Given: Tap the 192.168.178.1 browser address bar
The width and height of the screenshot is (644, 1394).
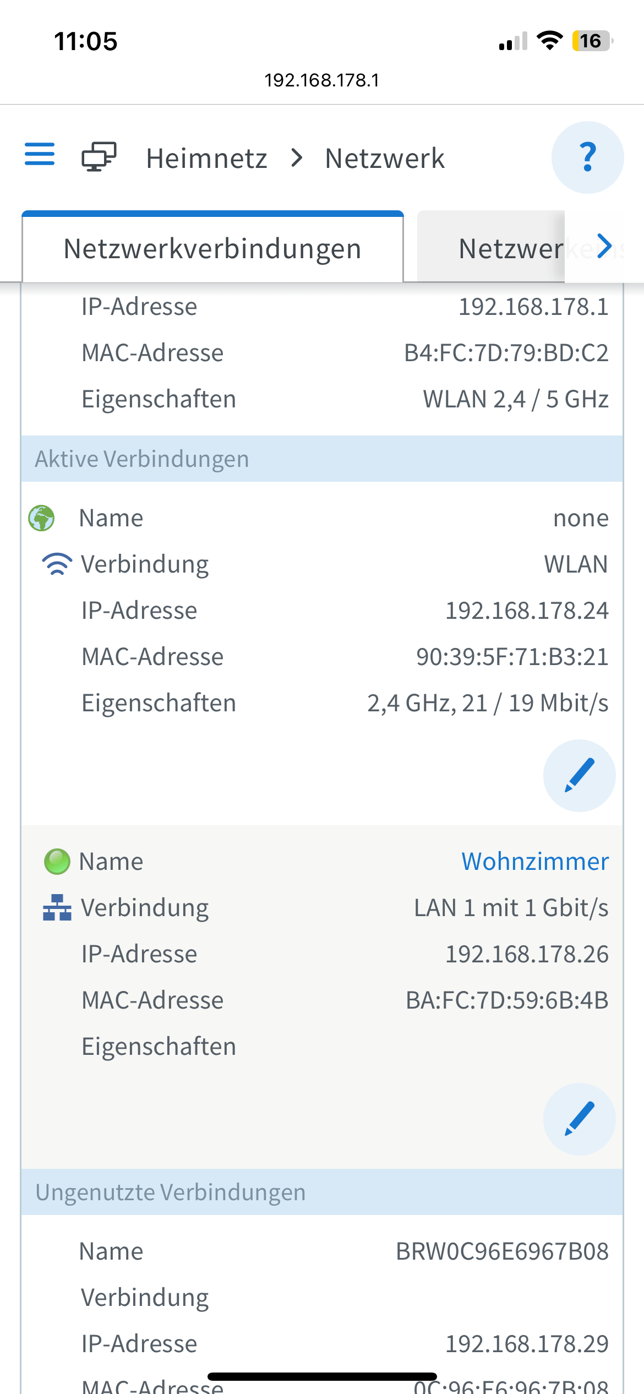Looking at the screenshot, I should pos(322,80).
